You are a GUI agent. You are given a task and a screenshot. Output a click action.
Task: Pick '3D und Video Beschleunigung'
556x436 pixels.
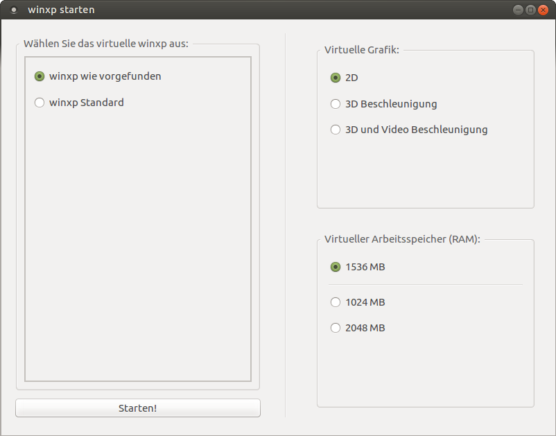(409, 130)
